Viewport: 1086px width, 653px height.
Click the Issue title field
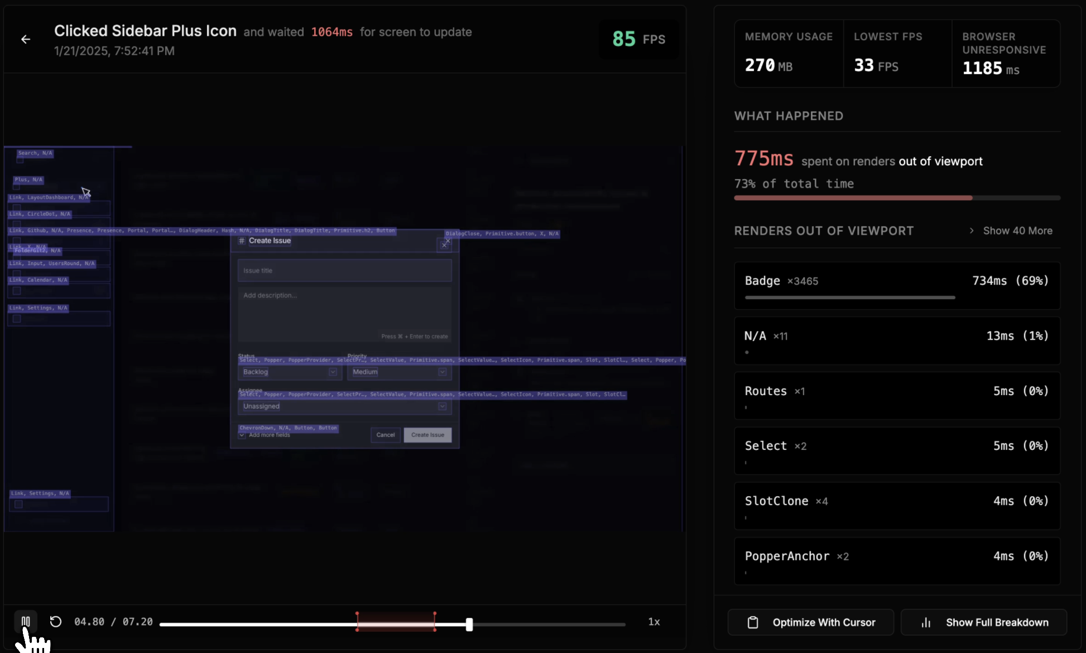pyautogui.click(x=344, y=271)
